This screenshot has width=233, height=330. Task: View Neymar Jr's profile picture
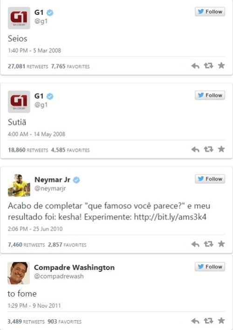(19, 185)
